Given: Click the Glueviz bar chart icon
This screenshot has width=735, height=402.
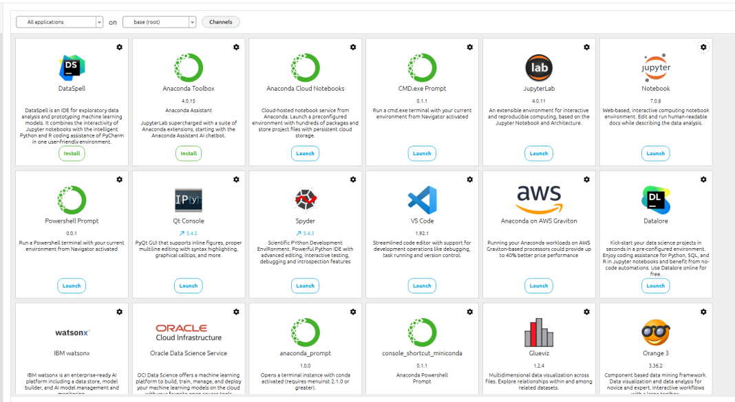Looking at the screenshot, I should (539, 333).
